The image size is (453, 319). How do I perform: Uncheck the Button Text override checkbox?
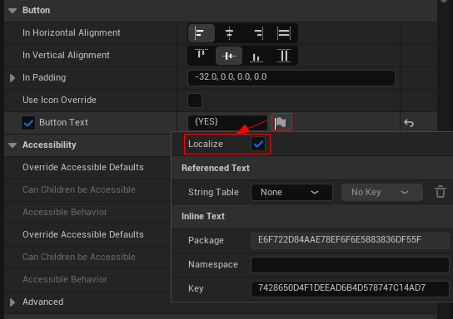coord(28,123)
